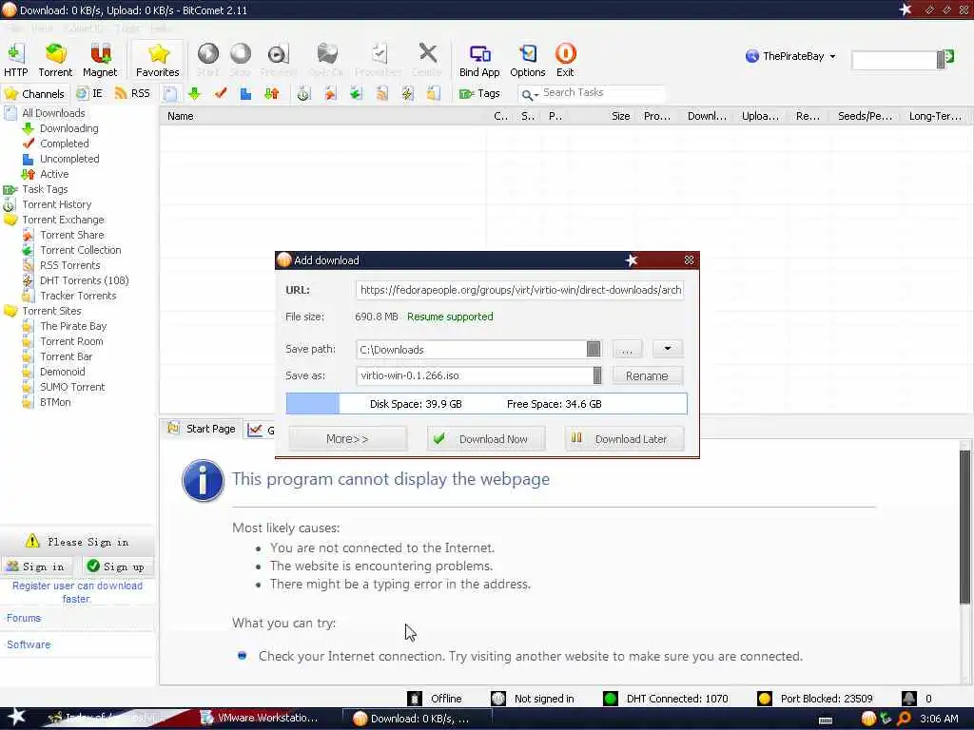The height and width of the screenshot is (730, 974).
Task: Click the Sign in button
Action: click(37, 567)
